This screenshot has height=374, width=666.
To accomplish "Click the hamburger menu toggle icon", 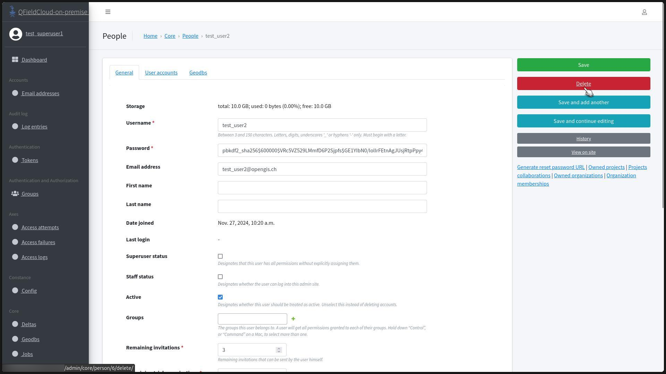I will click(108, 12).
